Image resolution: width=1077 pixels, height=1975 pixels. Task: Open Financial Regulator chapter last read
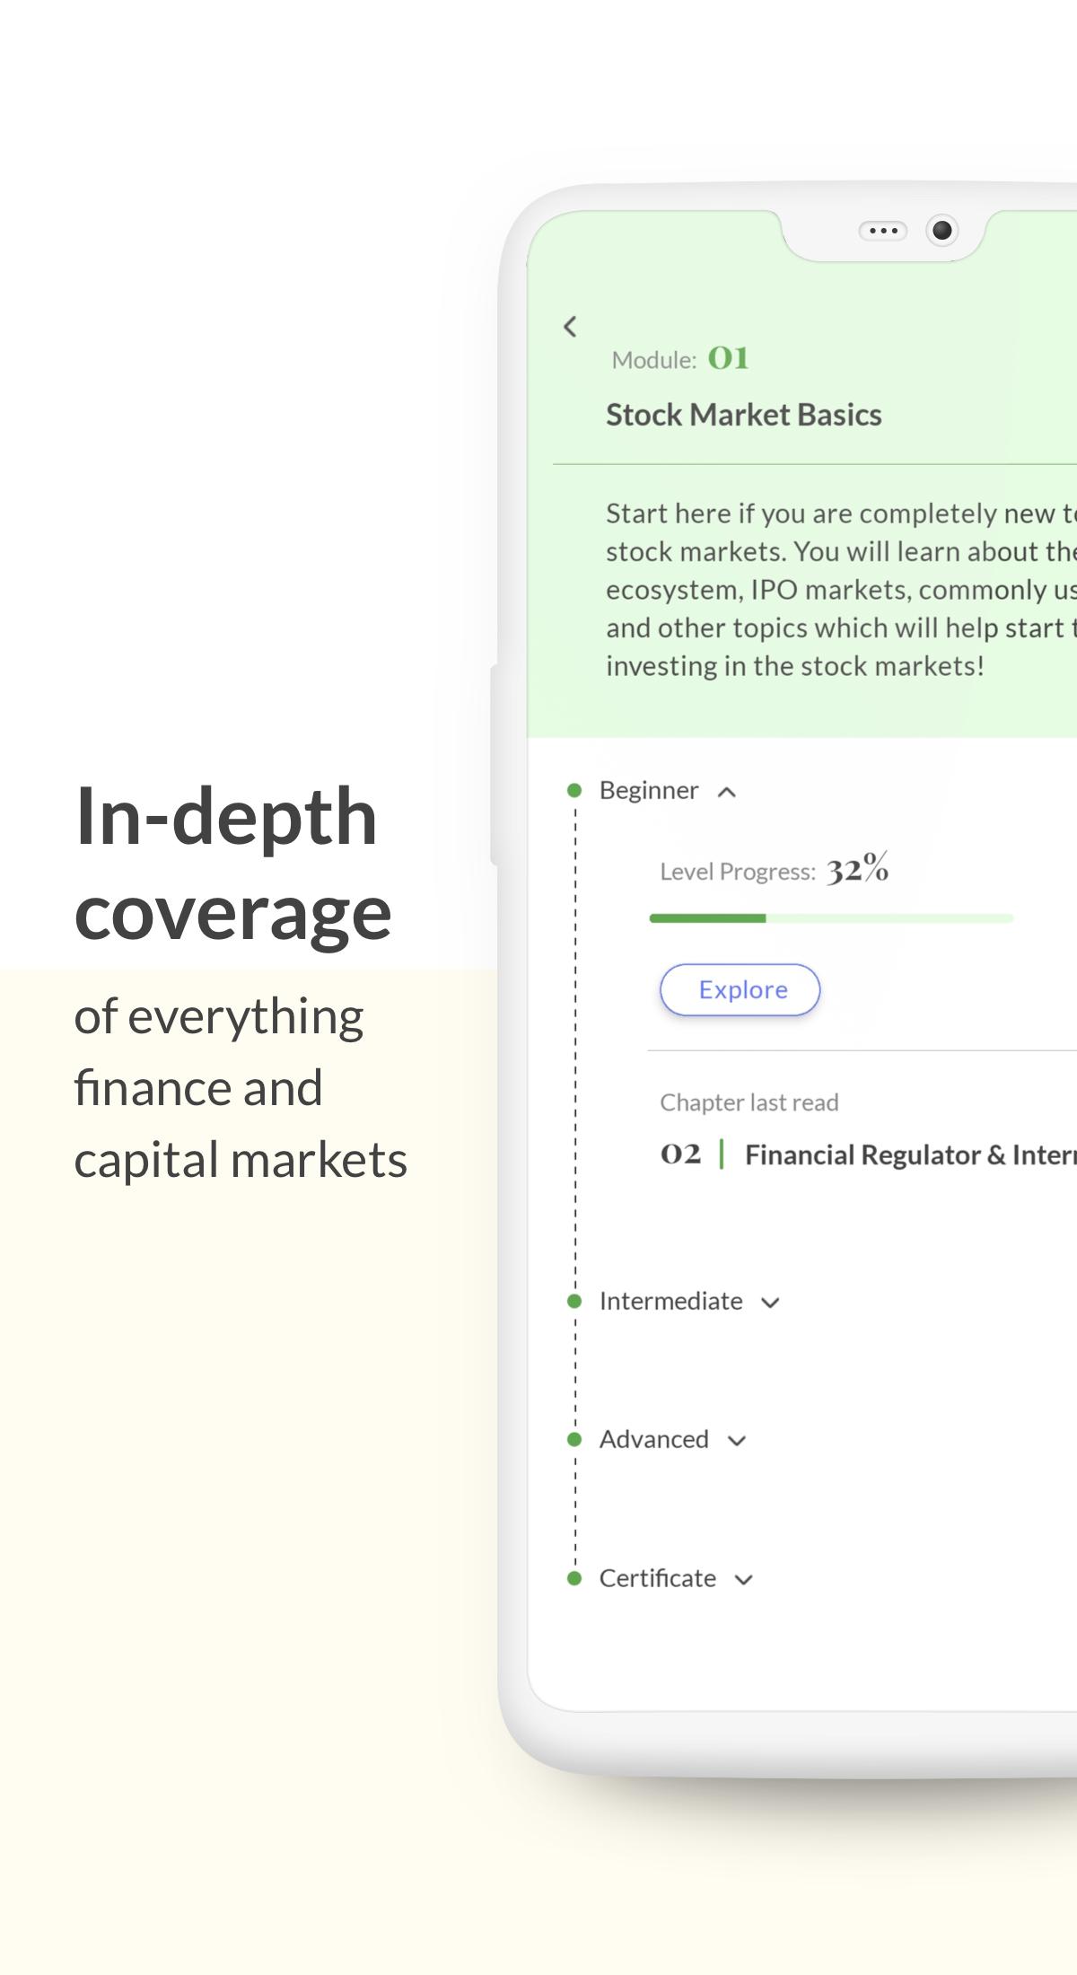910,1154
